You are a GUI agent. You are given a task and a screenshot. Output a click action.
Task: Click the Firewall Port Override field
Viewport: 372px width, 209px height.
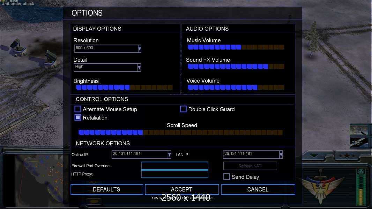[x=174, y=166]
